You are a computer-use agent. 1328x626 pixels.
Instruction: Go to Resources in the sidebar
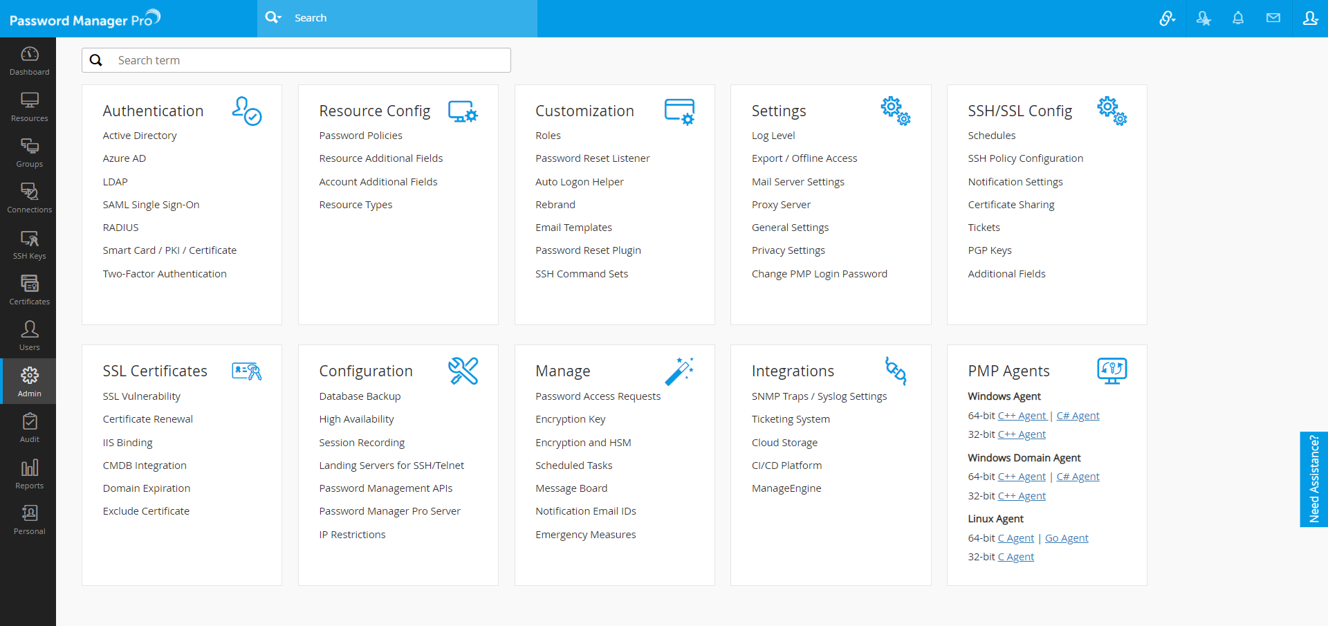[x=29, y=100]
